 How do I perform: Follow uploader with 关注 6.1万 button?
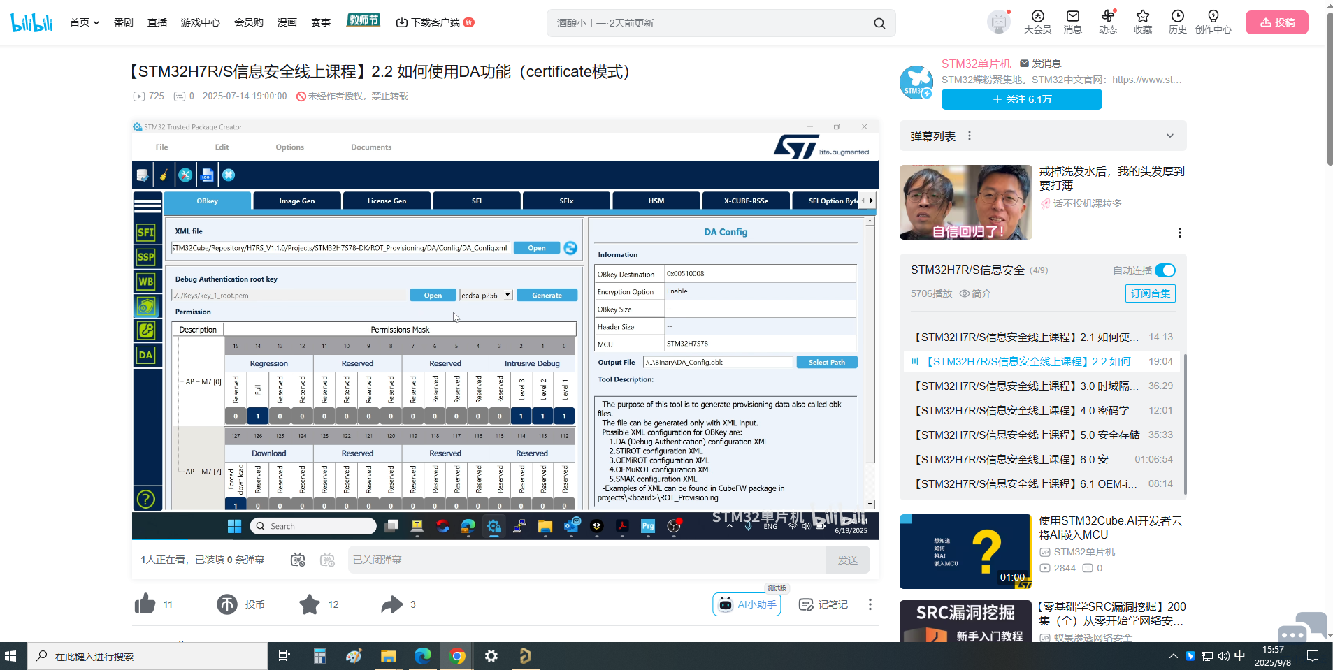click(1022, 99)
